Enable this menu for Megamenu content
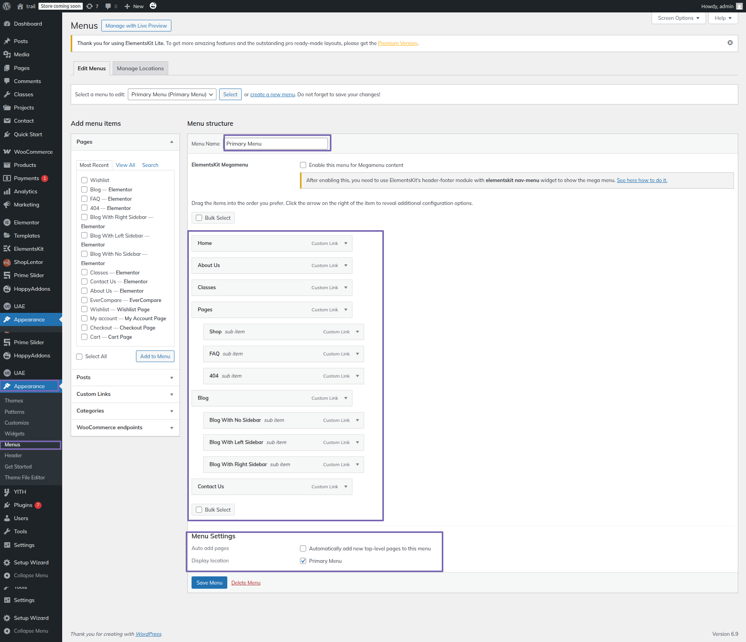Viewport: 746px width, 642px height. [x=303, y=165]
